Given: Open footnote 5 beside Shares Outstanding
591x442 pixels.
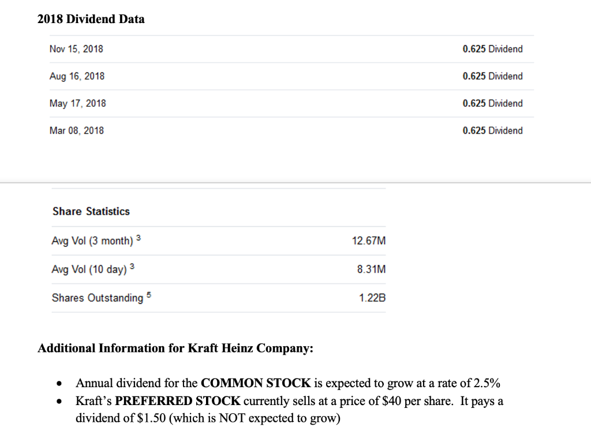Looking at the screenshot, I should pos(149,295).
